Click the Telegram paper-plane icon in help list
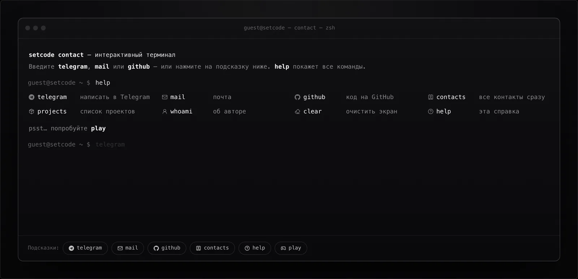This screenshot has width=578, height=279. (x=31, y=97)
